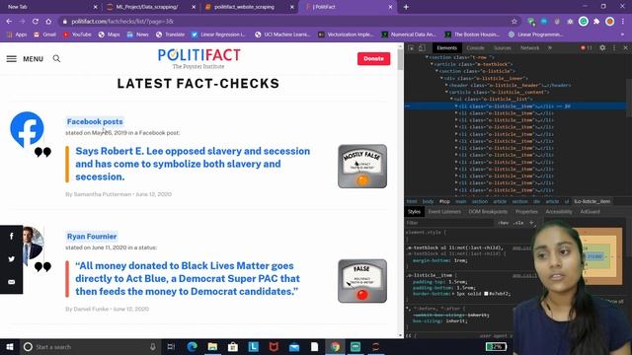Toggle the DevTools device toolbar icon
Viewport: 632px width, 355px height.
coord(422,48)
